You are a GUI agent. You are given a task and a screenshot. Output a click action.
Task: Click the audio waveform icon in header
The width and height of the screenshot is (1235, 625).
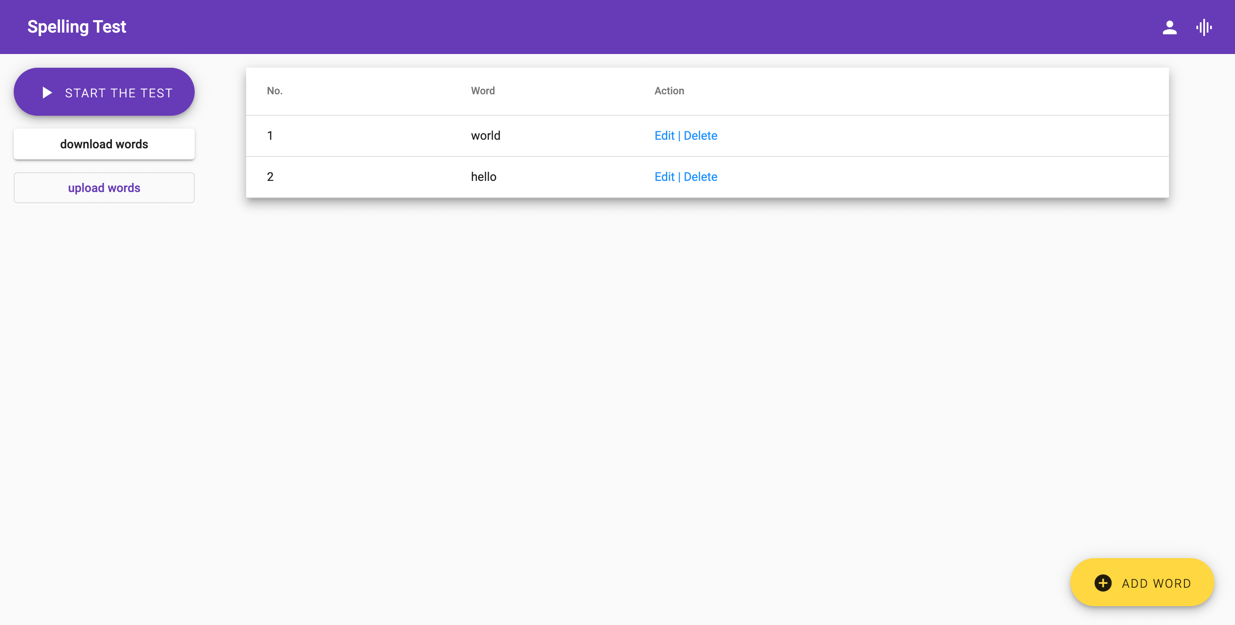[x=1203, y=27]
